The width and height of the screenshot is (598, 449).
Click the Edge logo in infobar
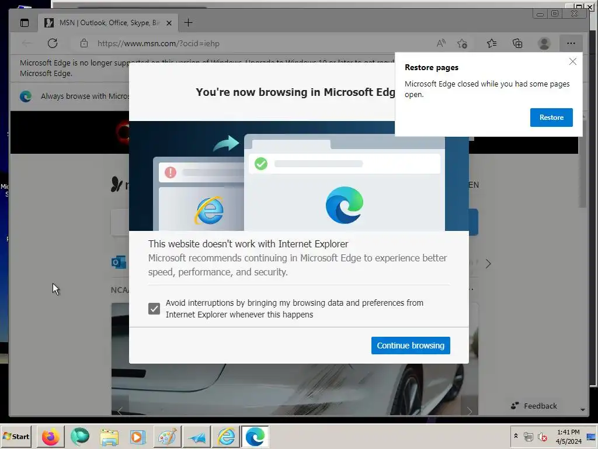pos(26,96)
